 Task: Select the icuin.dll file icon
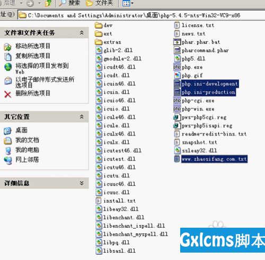point(99,92)
